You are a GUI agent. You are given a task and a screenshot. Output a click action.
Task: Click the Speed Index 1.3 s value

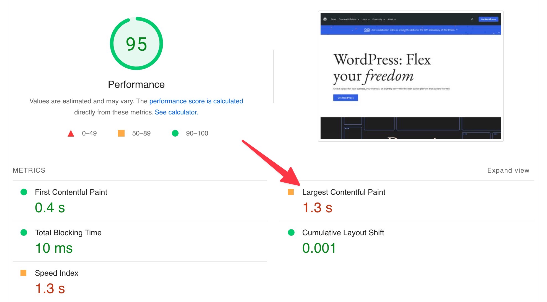50,288
